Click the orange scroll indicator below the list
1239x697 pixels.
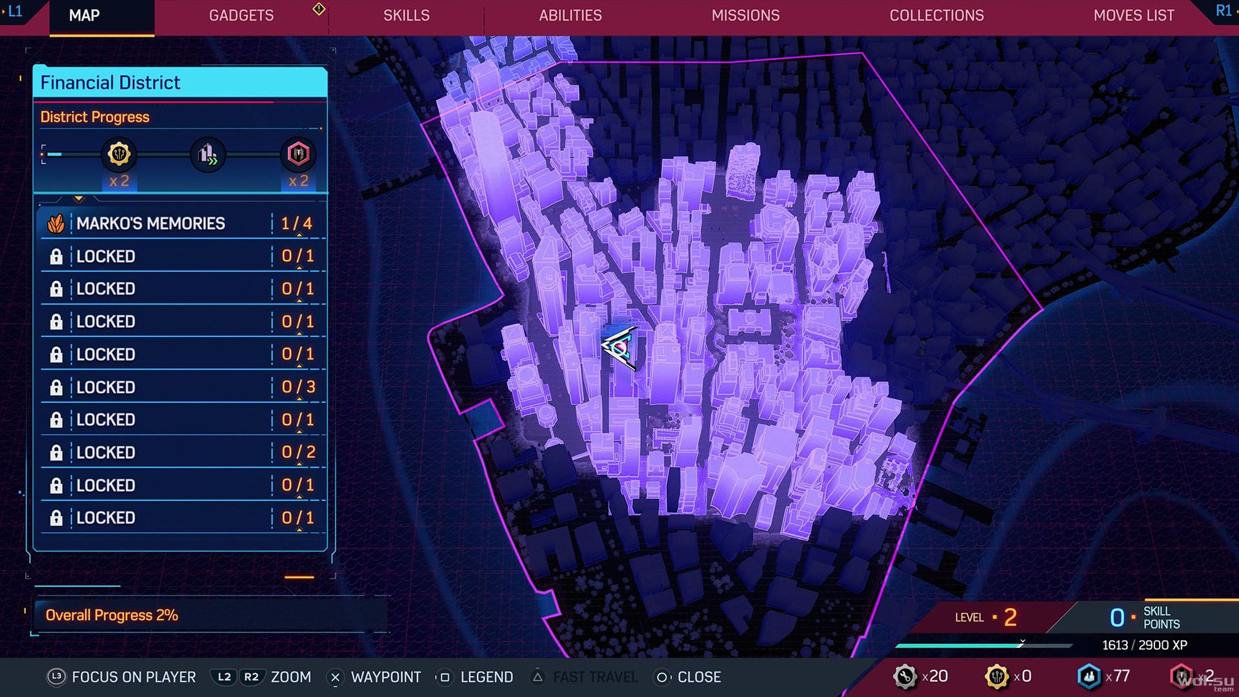click(299, 578)
